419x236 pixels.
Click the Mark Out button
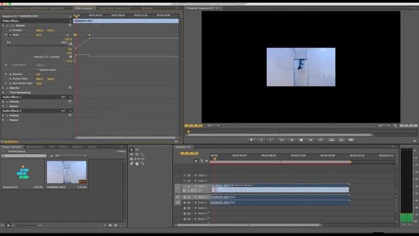click(270, 140)
